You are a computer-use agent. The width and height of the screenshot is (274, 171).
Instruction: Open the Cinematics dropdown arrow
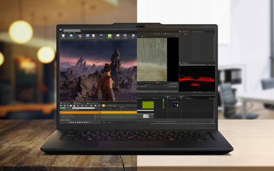pyautogui.click(x=128, y=37)
